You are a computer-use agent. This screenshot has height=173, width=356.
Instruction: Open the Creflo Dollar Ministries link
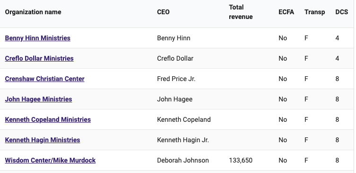(39, 58)
